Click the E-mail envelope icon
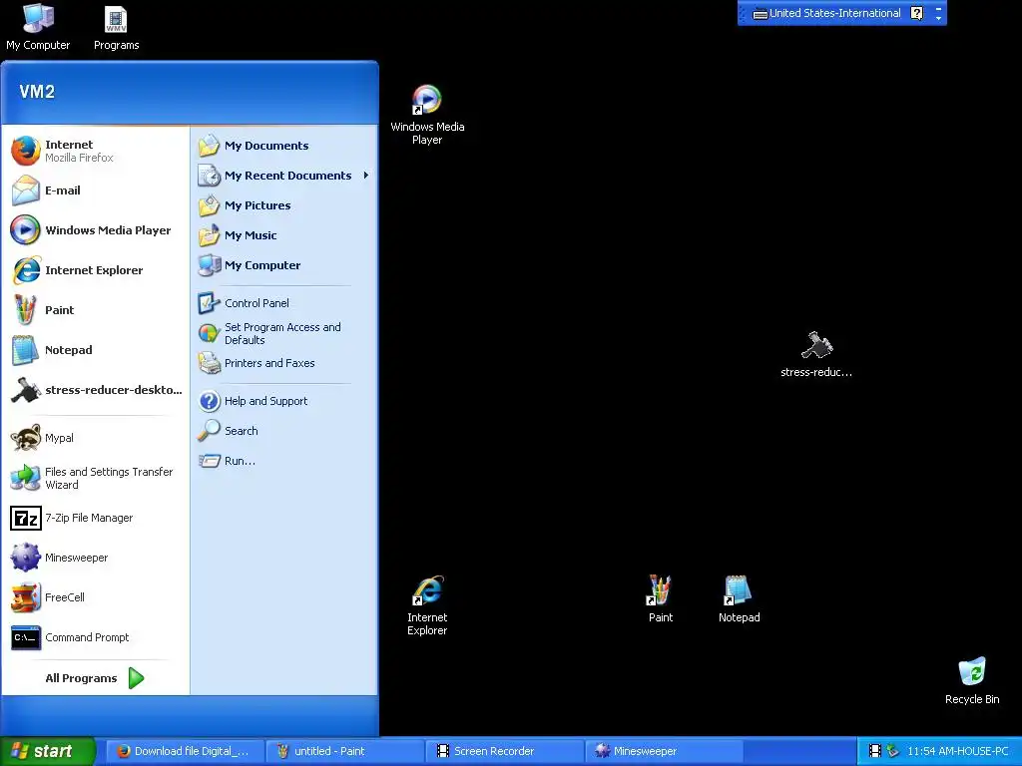The height and width of the screenshot is (766, 1022). coord(25,191)
